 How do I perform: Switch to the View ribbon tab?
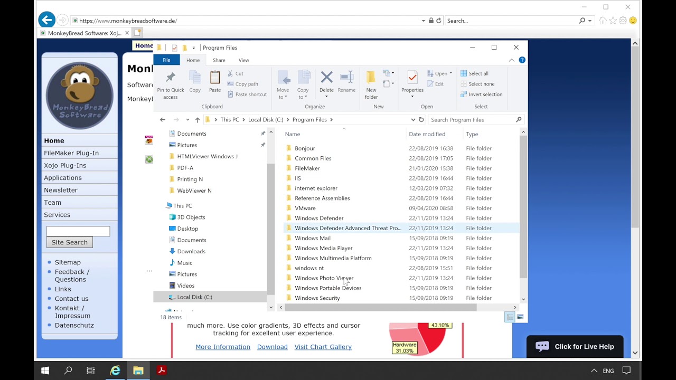pyautogui.click(x=243, y=60)
